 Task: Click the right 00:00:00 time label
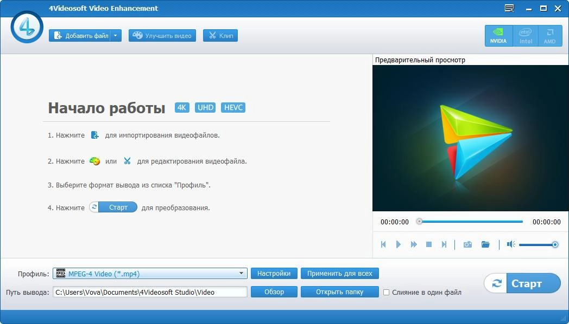click(547, 222)
